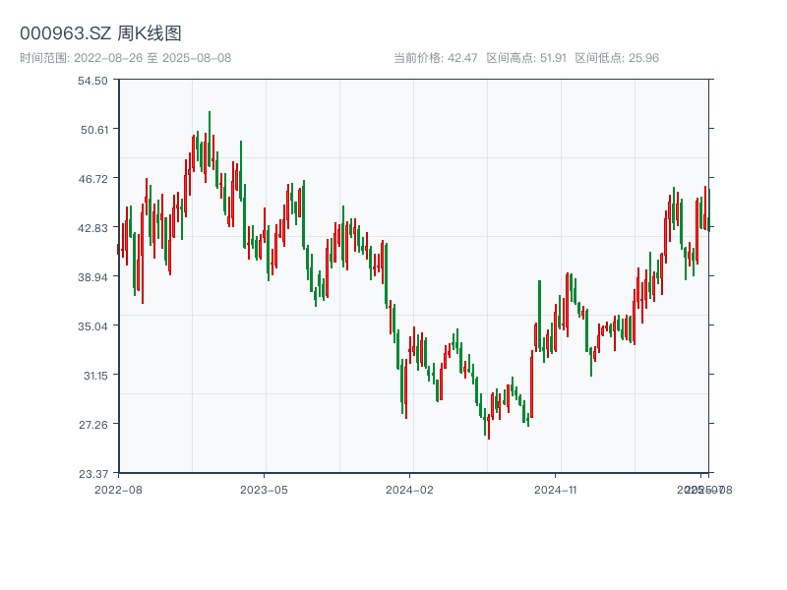Click the lowest candlestick near 25.96
787x590 pixels.
click(x=488, y=423)
